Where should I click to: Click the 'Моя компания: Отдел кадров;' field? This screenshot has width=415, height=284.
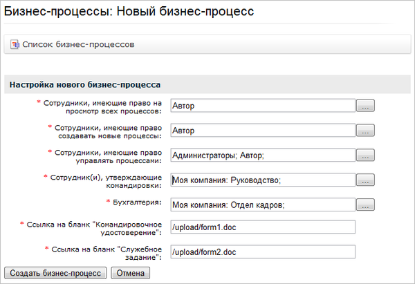coord(261,205)
